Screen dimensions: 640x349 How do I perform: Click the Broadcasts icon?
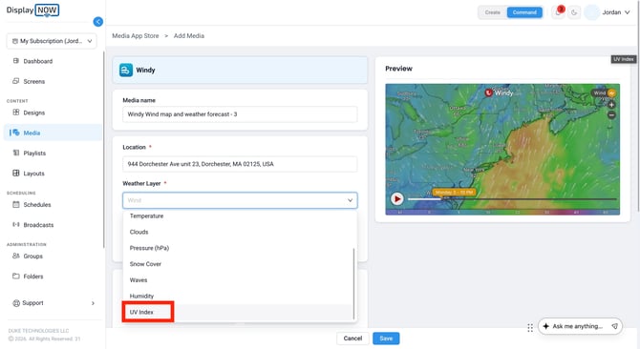coord(16,224)
